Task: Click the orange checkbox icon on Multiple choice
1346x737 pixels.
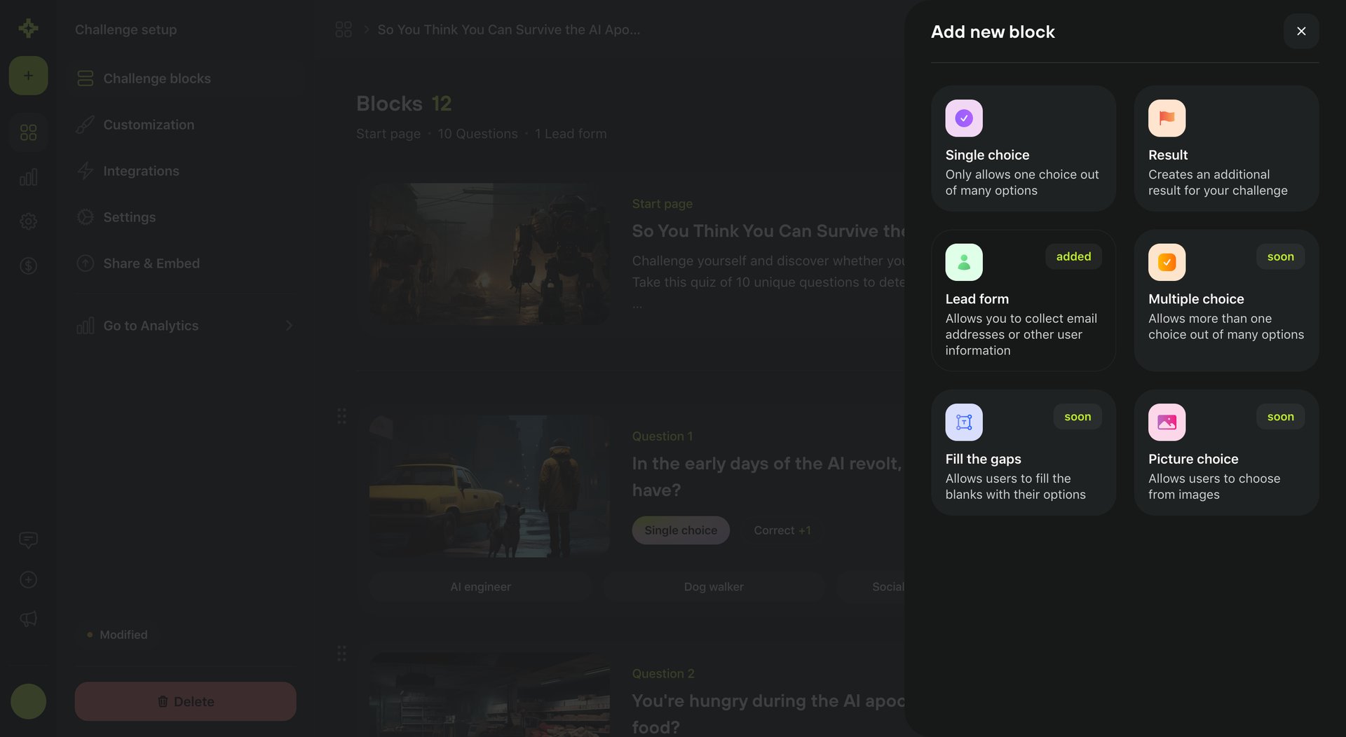Action: point(1167,262)
